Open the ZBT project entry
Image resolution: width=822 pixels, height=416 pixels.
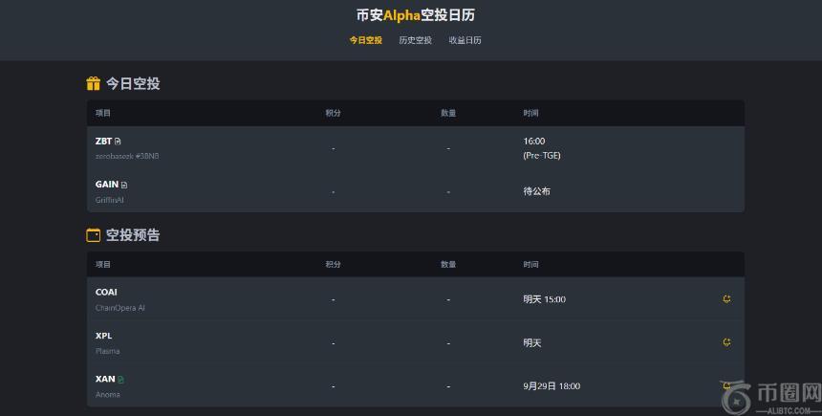coord(103,142)
